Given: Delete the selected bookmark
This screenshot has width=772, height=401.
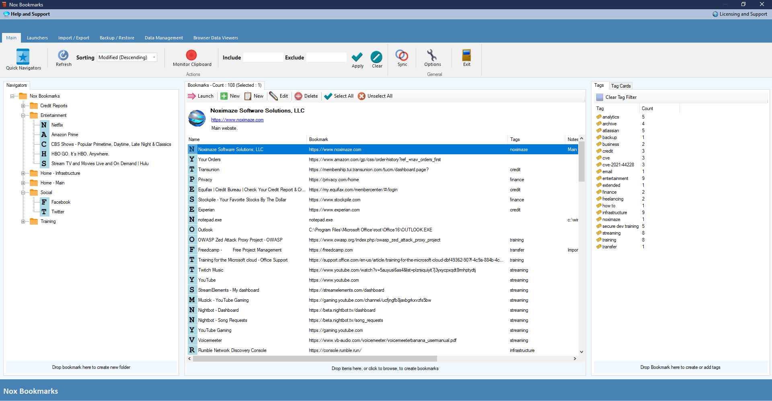Looking at the screenshot, I should [x=306, y=96].
